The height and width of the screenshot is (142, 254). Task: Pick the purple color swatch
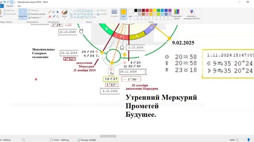point(170,11)
